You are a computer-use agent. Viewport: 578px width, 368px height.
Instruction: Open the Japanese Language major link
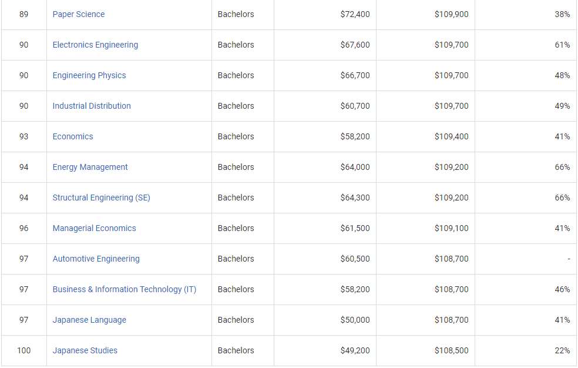[x=89, y=320]
